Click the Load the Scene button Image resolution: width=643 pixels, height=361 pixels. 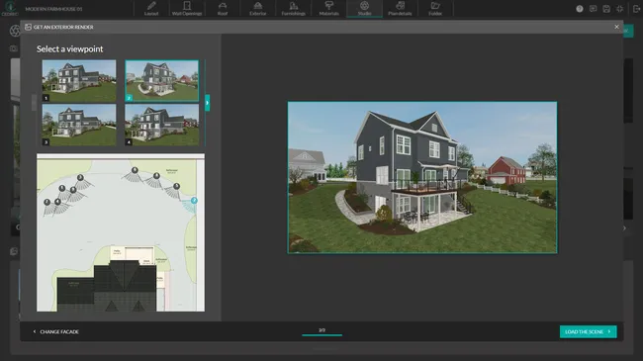(x=588, y=331)
